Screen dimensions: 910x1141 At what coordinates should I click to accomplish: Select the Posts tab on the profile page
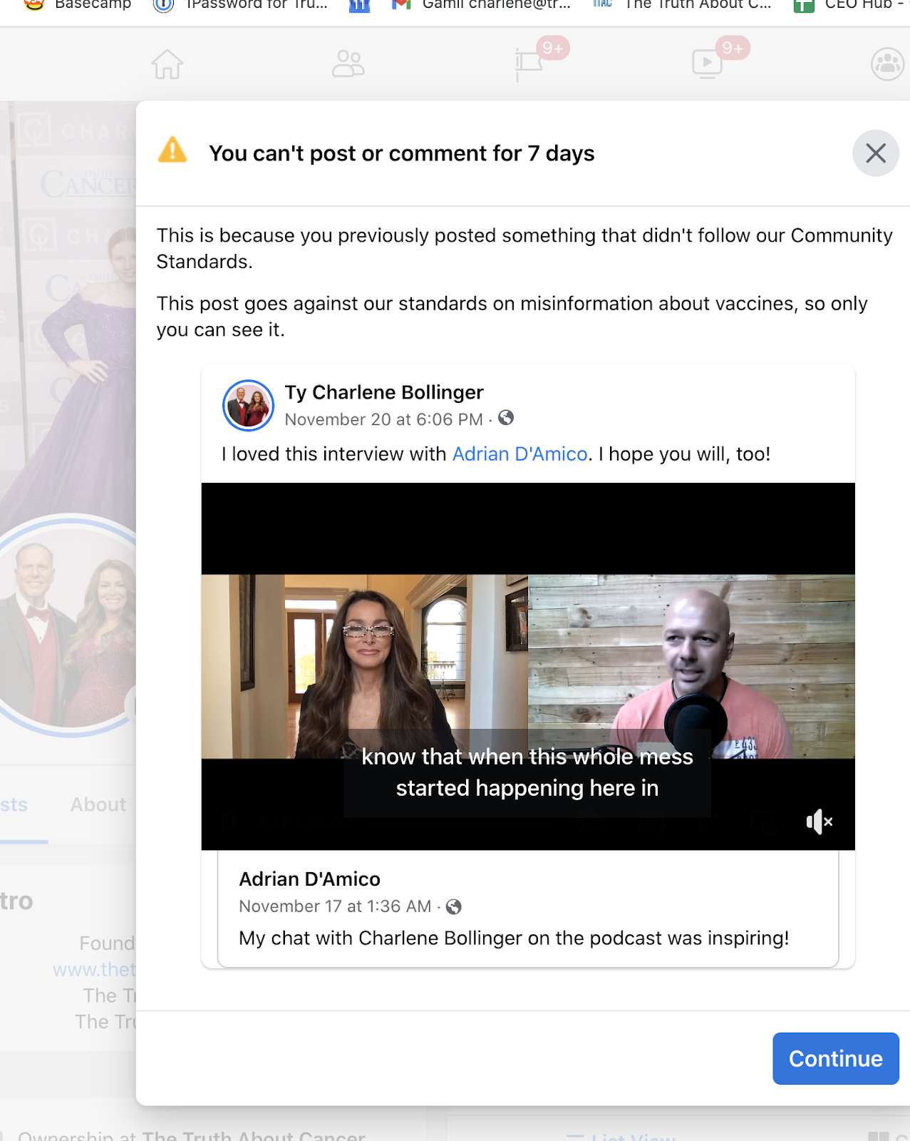coord(14,805)
